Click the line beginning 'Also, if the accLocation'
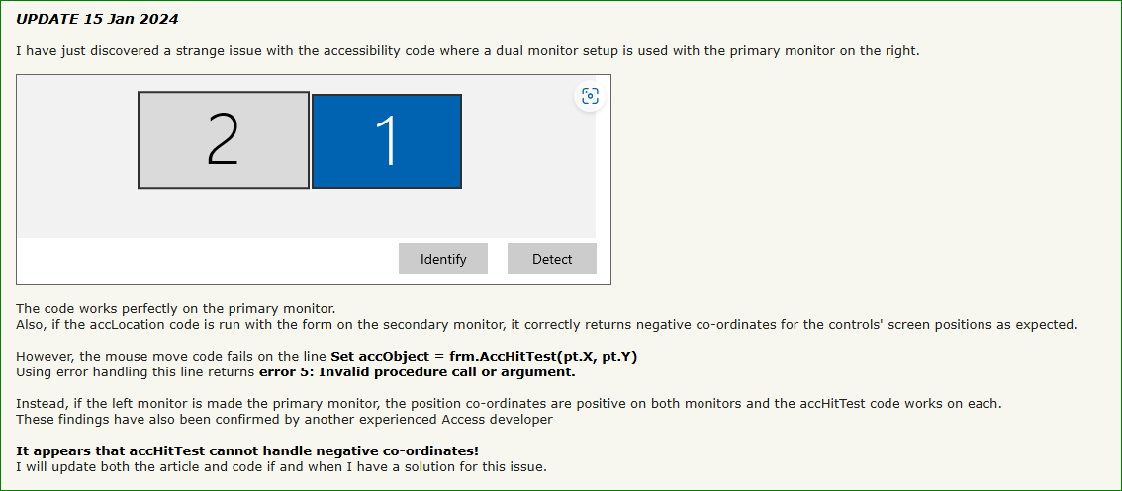1122x491 pixels. click(x=546, y=324)
